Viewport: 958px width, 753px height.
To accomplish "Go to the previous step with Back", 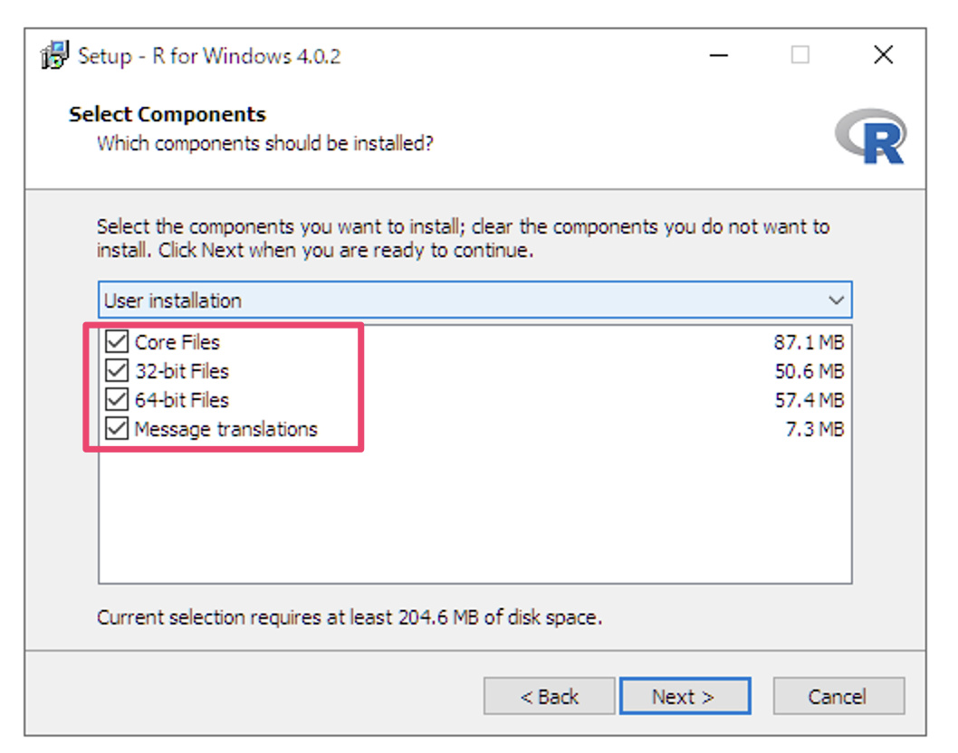I will [549, 696].
